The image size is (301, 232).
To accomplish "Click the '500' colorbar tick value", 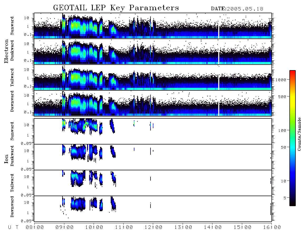I will tap(282, 96).
